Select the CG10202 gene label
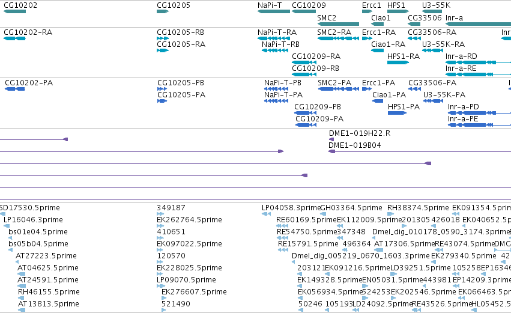 (20, 5)
